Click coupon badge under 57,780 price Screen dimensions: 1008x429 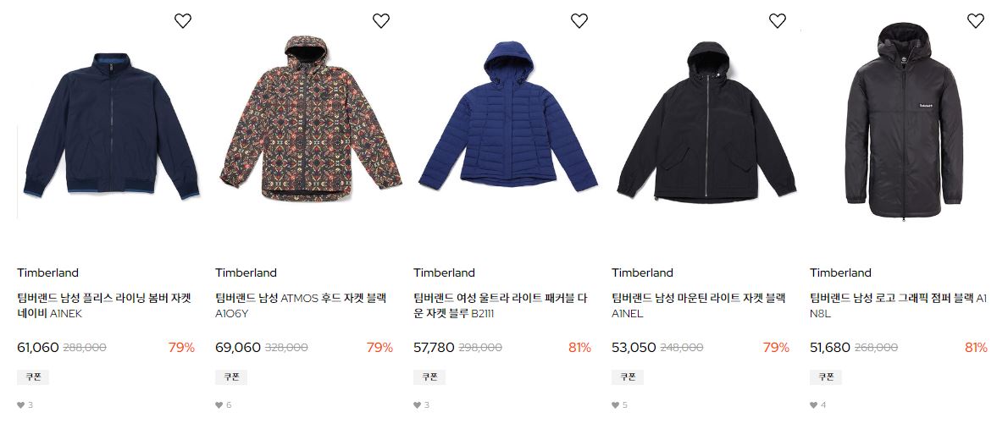coord(429,377)
